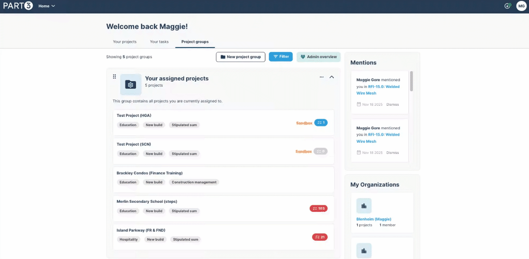This screenshot has width=529, height=259.
Task: Open Admin overview
Action: click(x=318, y=57)
